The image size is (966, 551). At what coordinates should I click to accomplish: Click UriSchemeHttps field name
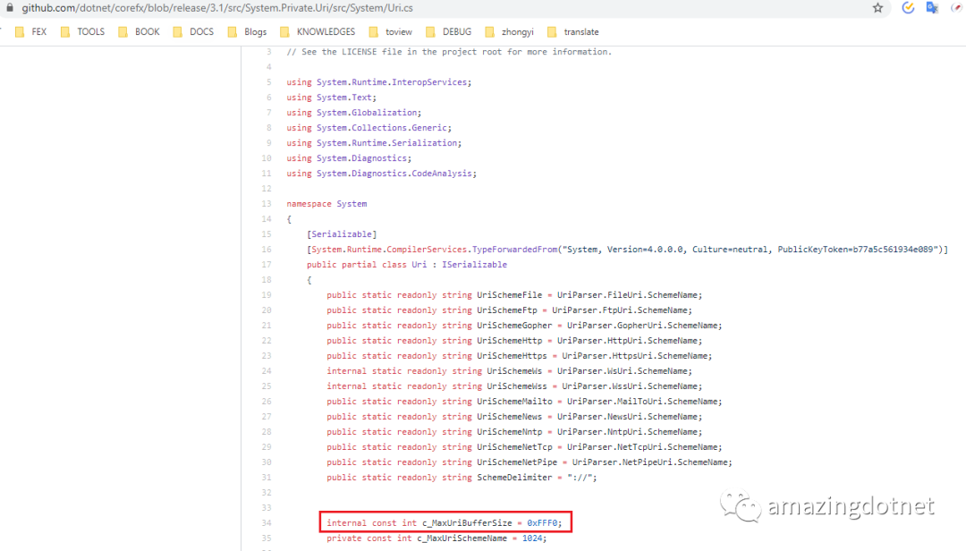click(512, 356)
